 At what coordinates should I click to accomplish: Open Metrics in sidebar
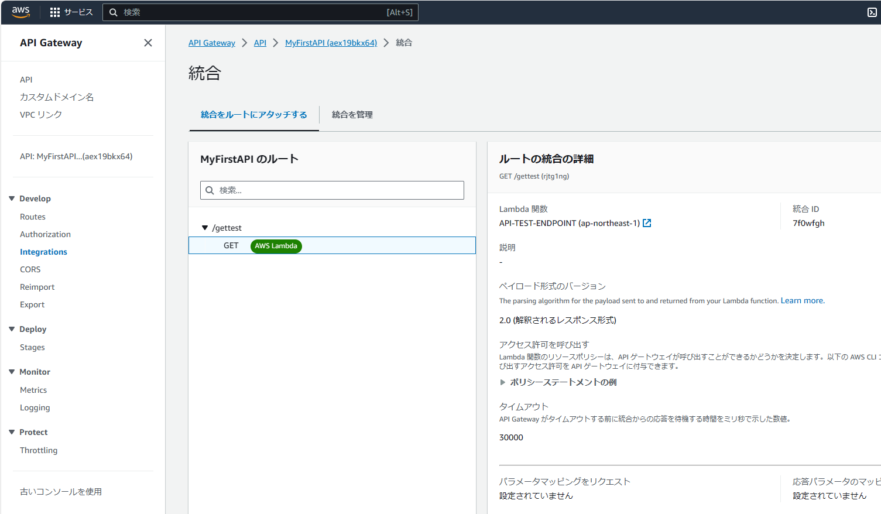33,390
